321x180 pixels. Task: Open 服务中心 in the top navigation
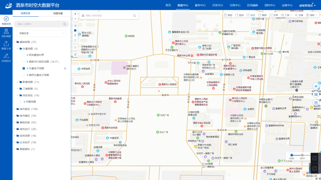pyautogui.click(x=200, y=5)
